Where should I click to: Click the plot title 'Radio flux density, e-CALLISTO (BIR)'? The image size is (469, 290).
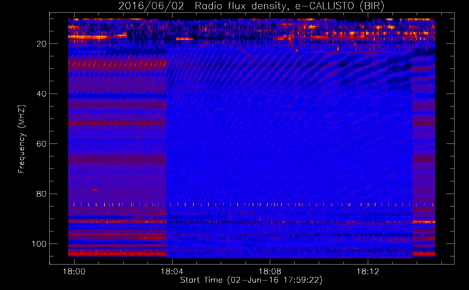289,6
